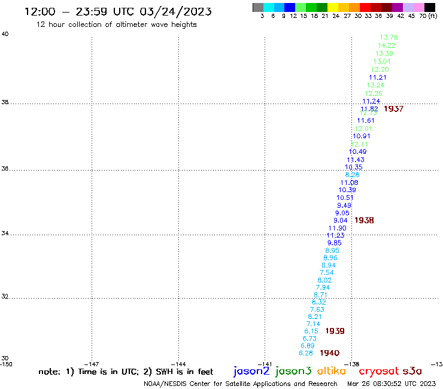Select the 7.54 wave height value

(327, 273)
